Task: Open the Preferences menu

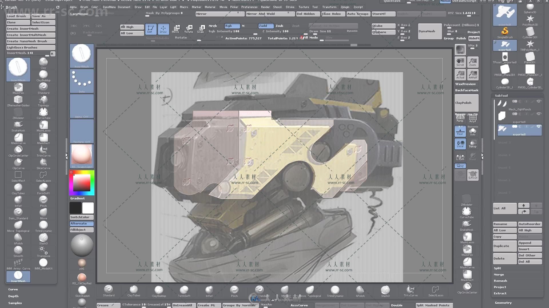Action: click(249, 7)
